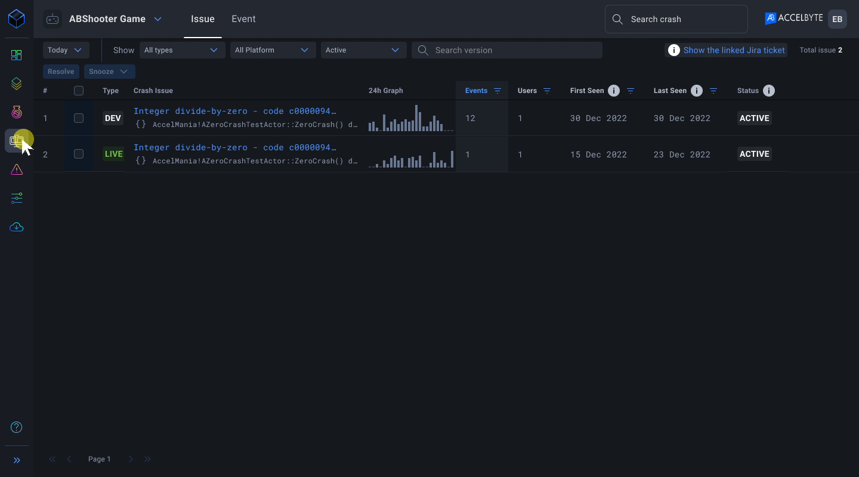859x477 pixels.
Task: Open the pink flask icon in sidebar
Action: pyautogui.click(x=17, y=112)
